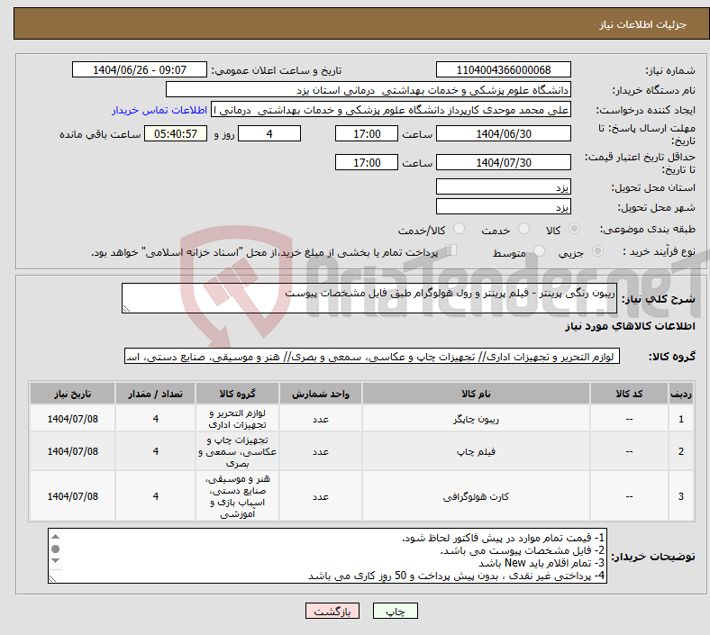Click the remaining time field 05:40:57
710x635 pixels.
pos(176,134)
